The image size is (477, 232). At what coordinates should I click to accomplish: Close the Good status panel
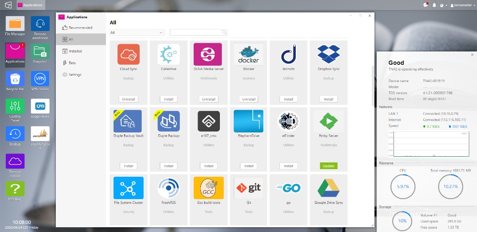pos(472,55)
